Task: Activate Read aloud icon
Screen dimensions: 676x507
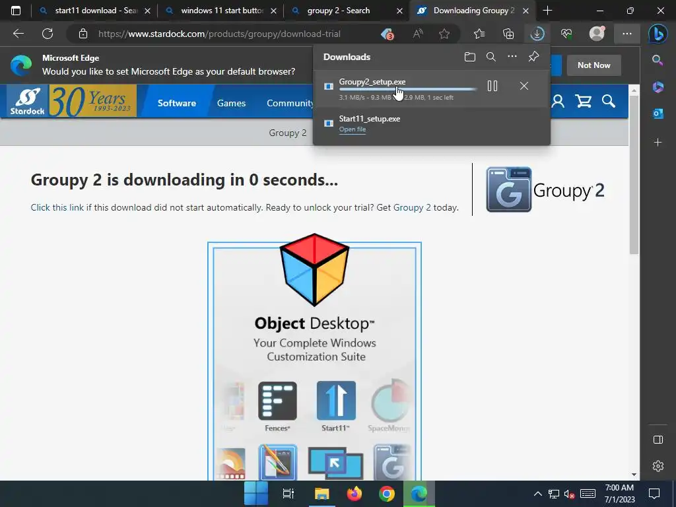Action: click(418, 34)
